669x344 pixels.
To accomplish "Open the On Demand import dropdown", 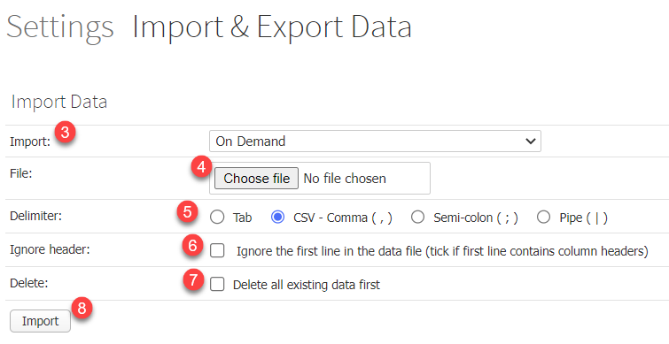I will (x=375, y=141).
